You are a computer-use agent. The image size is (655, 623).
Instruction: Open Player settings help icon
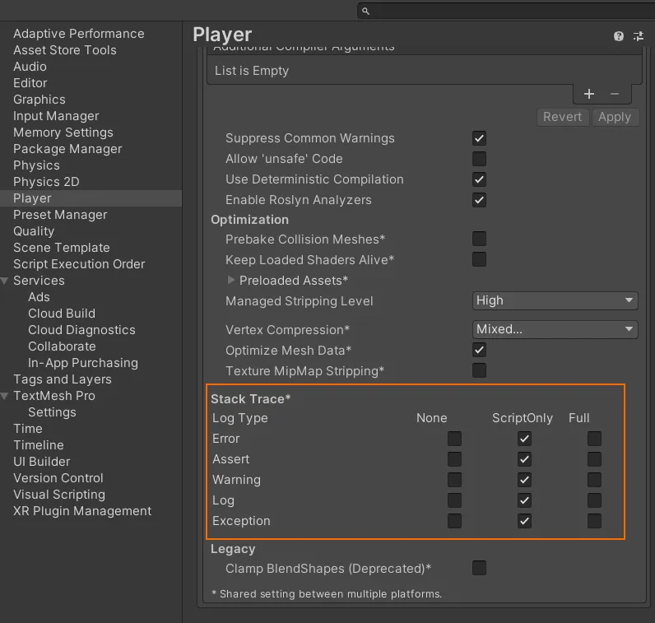[x=619, y=36]
